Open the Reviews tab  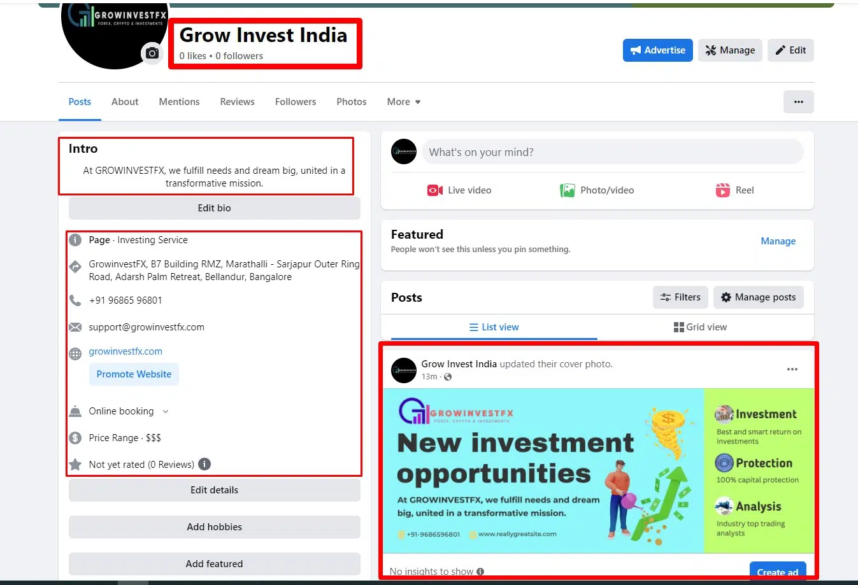[x=237, y=102]
